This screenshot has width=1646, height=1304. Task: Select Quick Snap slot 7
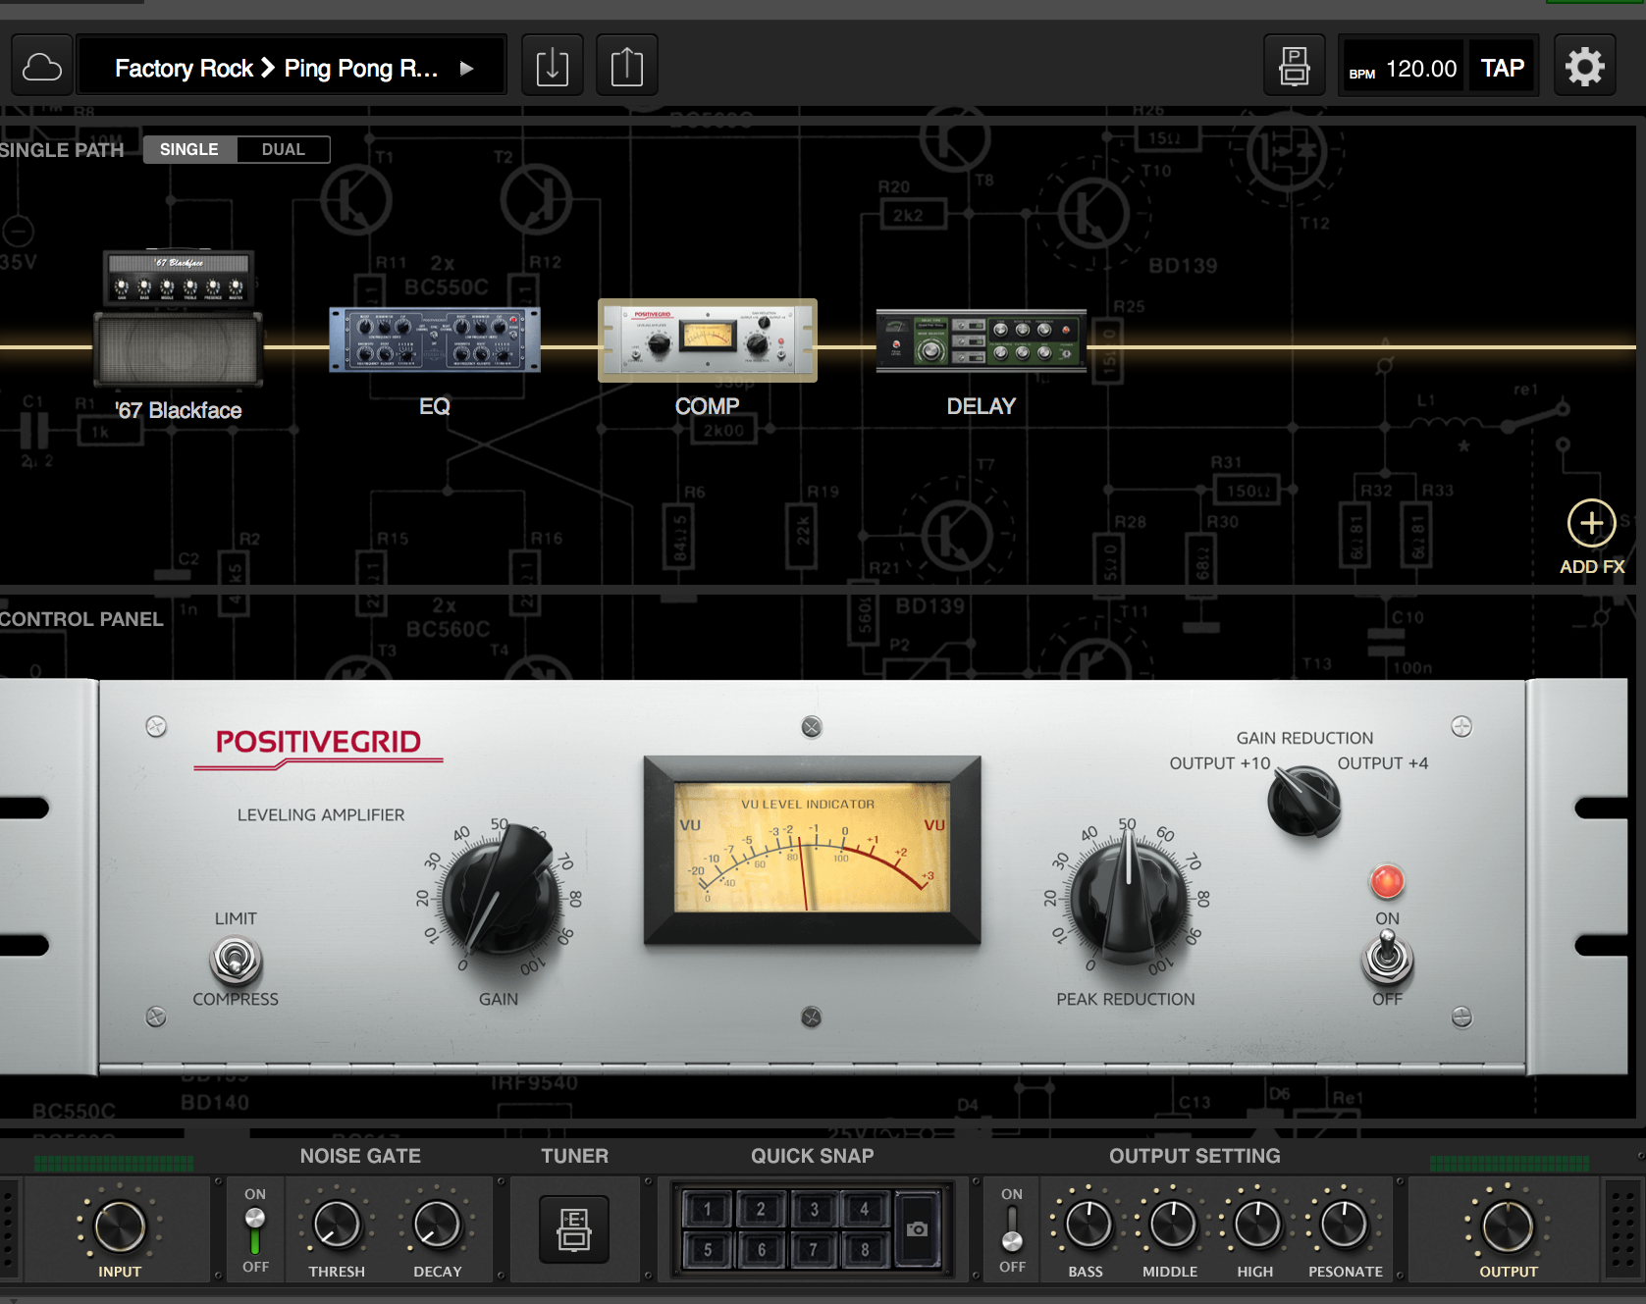pyautogui.click(x=814, y=1249)
